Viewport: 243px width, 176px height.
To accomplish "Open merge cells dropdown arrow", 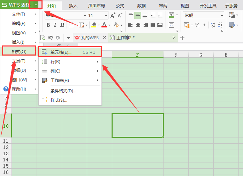I will coord(177,15).
